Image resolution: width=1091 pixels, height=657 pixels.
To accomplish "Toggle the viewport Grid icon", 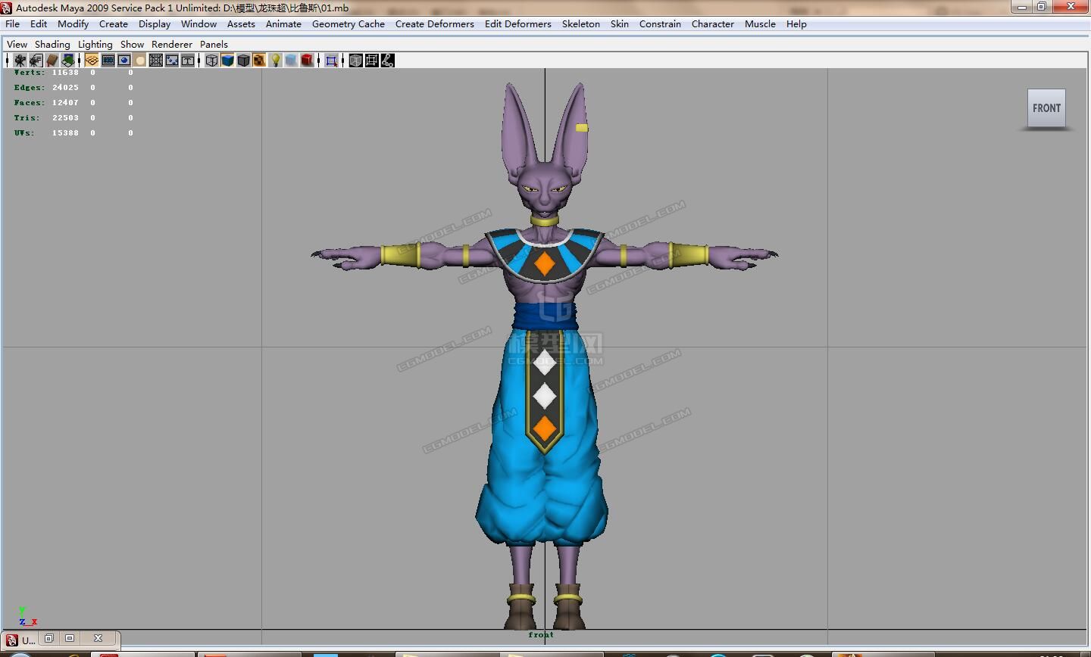I will 92,61.
